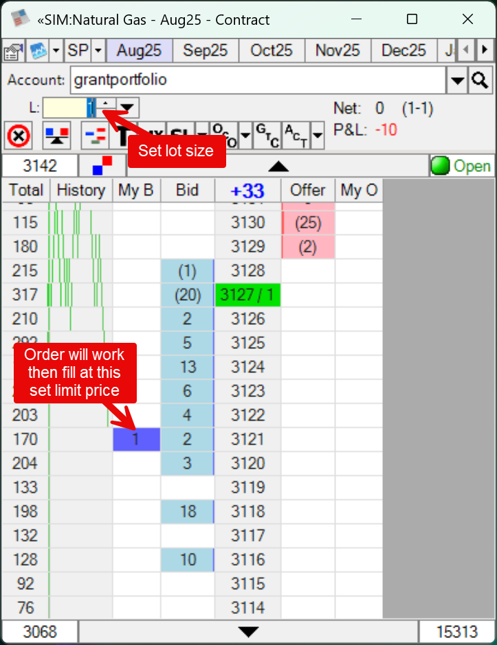This screenshot has width=497, height=645.
Task: Select the Nov25 contract tab
Action: point(338,51)
